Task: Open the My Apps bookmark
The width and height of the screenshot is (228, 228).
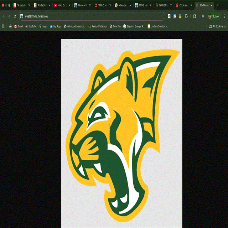Action: pyautogui.click(x=56, y=26)
